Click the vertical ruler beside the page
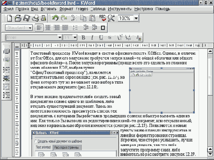The image size is (214, 160). coord(17,103)
